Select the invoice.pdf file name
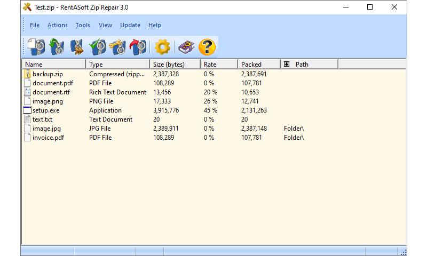Viewport: 427px width, 256px height. pos(48,138)
